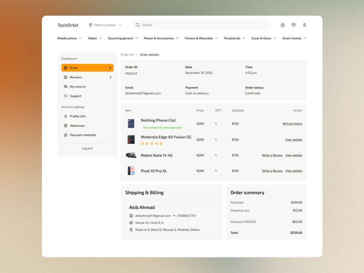This screenshot has height=273, width=364.
Task: Click third star rating of Motorola Edge
Action: [x=152, y=143]
